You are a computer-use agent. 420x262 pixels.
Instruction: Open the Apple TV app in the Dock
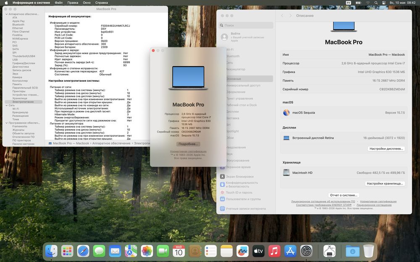pyautogui.click(x=258, y=251)
